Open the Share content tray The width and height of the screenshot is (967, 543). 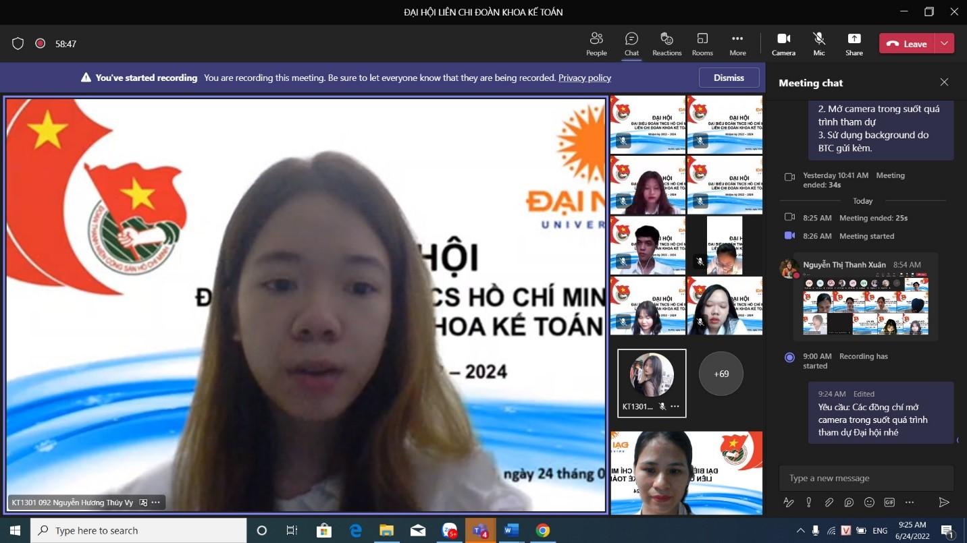pyautogui.click(x=854, y=44)
